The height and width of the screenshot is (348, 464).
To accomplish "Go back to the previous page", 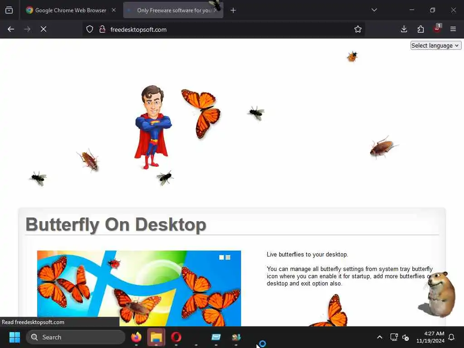I will (x=11, y=29).
